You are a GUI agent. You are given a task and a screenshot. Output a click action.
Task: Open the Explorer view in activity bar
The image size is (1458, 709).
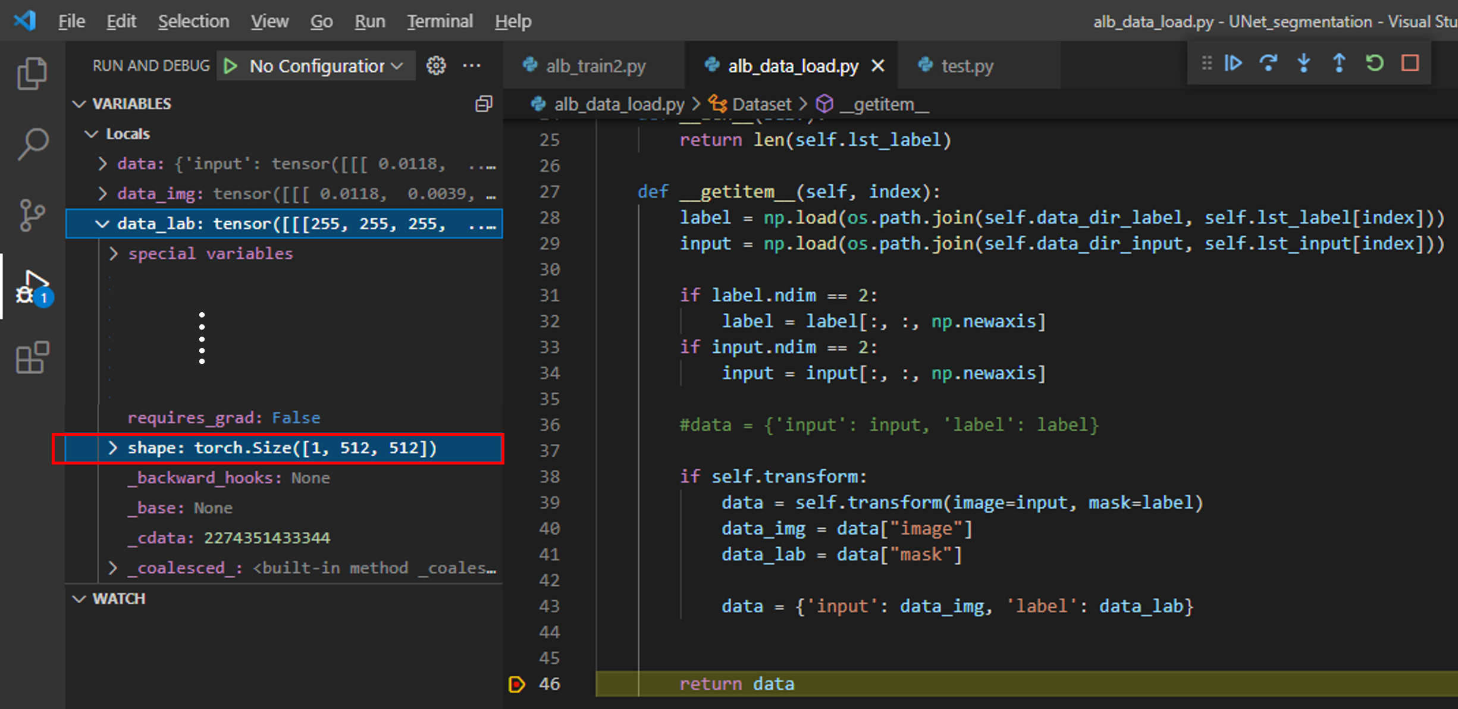pyautogui.click(x=32, y=73)
